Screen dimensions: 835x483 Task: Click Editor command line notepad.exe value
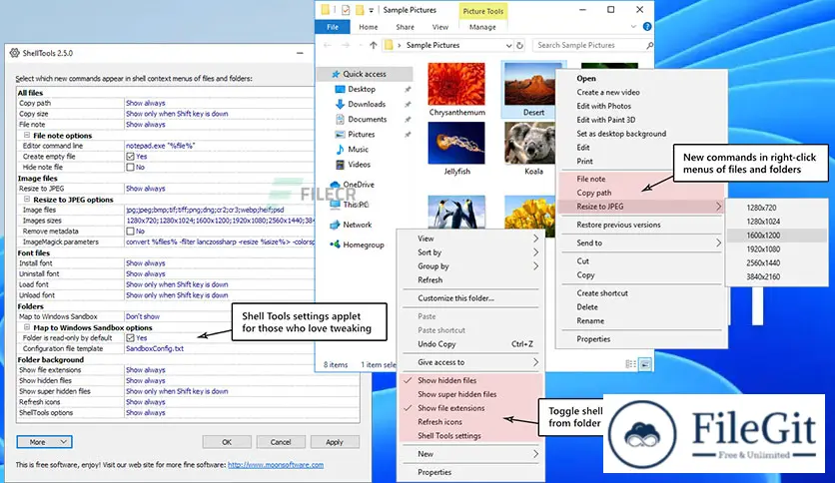click(160, 146)
